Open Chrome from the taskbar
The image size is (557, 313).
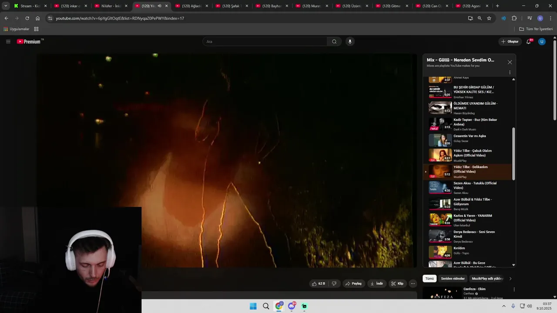(279, 306)
